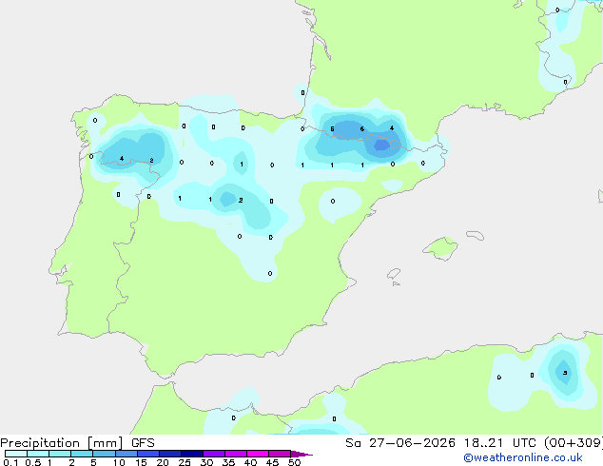Select the 0.1–0.5 mm legend color swatch
Image resolution: width=603 pixels, height=466 pixels.
[16, 454]
